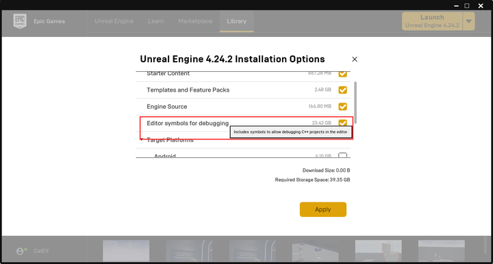Click the Epic Games logo icon
493x264 pixels.
20,21
